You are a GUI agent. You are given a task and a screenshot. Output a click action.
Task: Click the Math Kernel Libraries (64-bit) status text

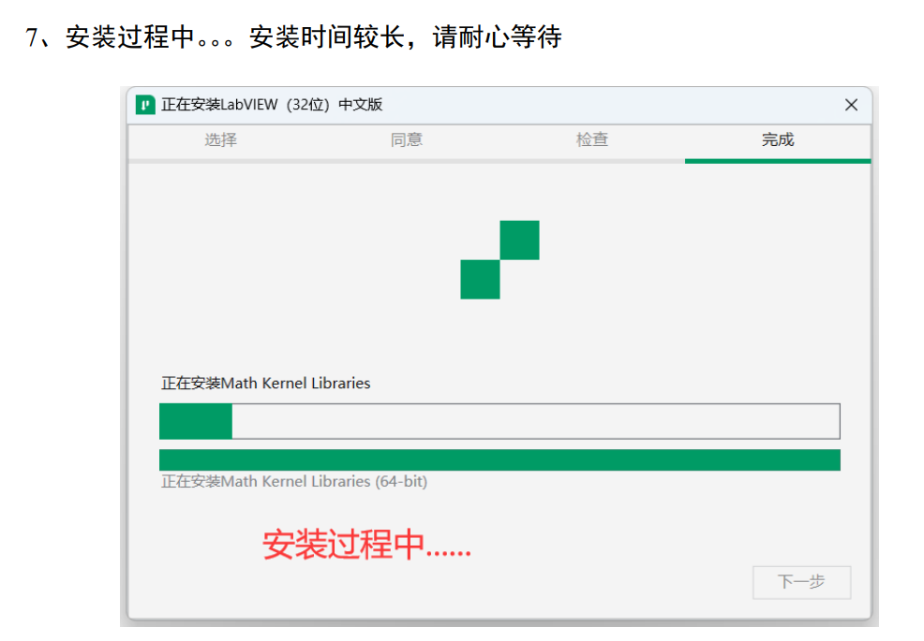click(294, 482)
